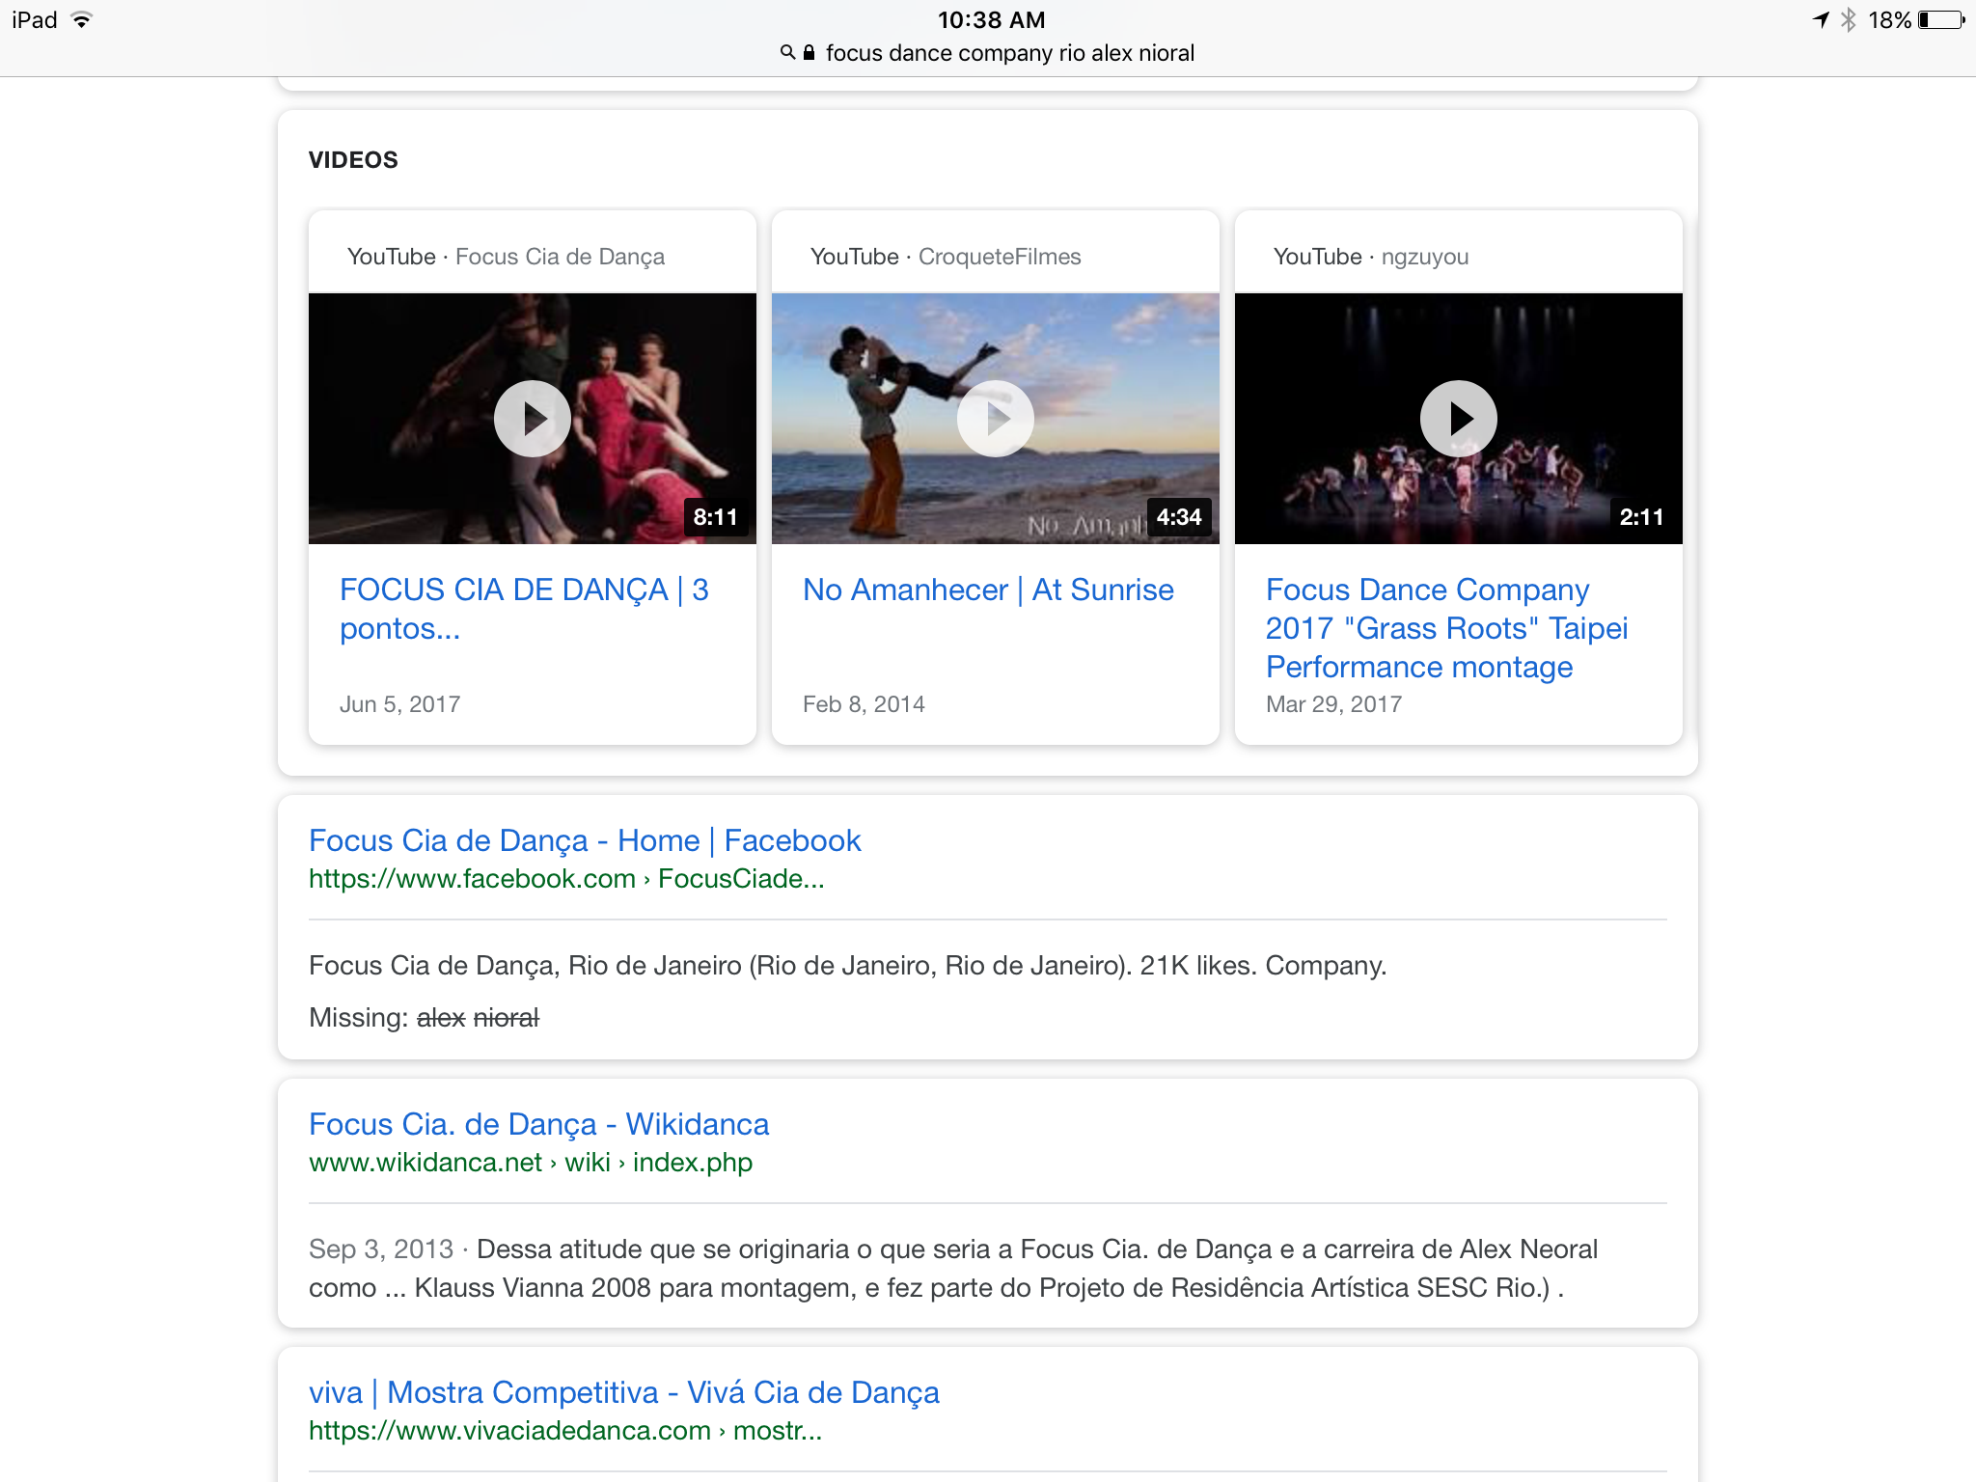Tap the 'Feb 8, 2014' date
Viewport: 1976px width, 1482px height.
[864, 704]
